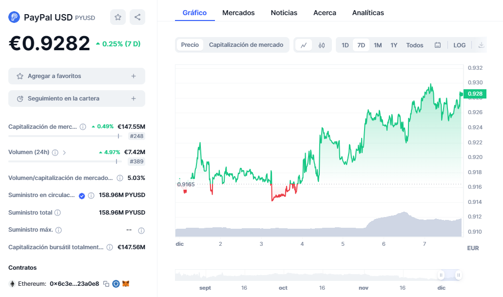This screenshot has height=297, width=503.
Task: Set chart range to 1D
Action: point(345,45)
